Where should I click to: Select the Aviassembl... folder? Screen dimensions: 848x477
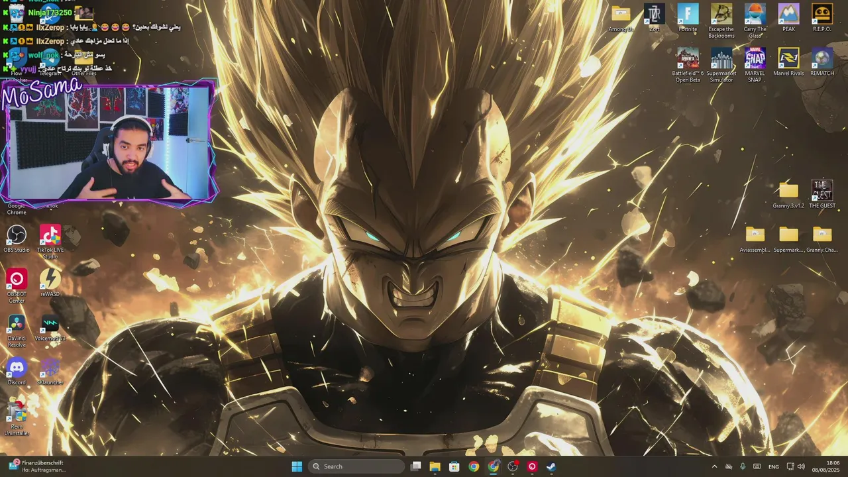click(x=755, y=239)
